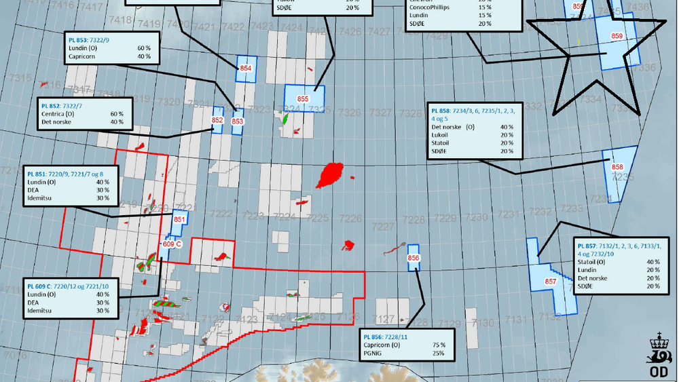This screenshot has height=382, width=679.
Task: Click grid quadrant number 7418
Action: [120, 20]
